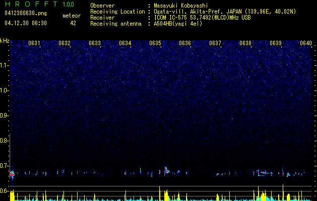Click the bright meteor echo just after 0635
Viewport: 317px width, 201px height.
[x=167, y=171]
